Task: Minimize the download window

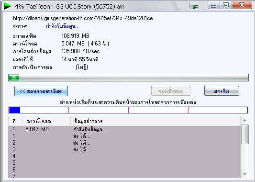Action: click(214, 5)
